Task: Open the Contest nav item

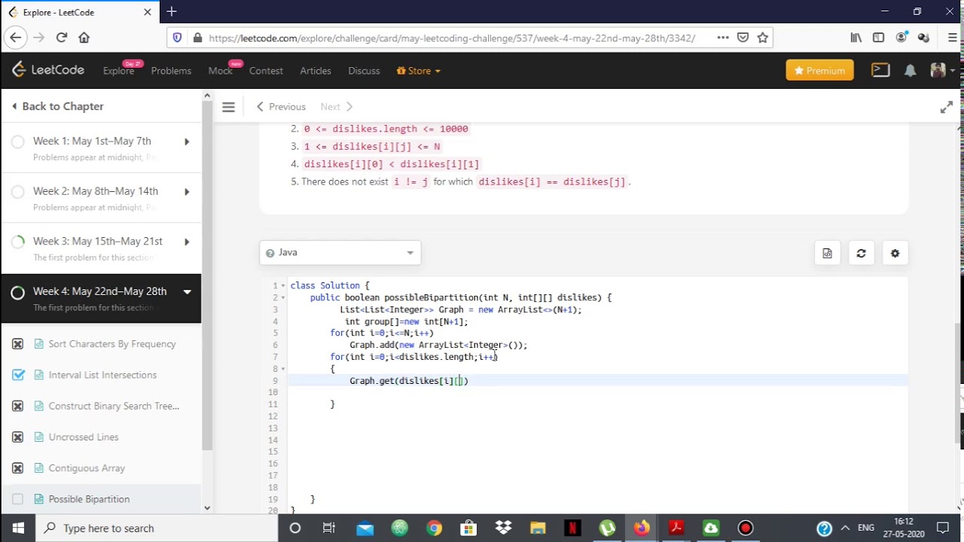Action: click(x=266, y=71)
